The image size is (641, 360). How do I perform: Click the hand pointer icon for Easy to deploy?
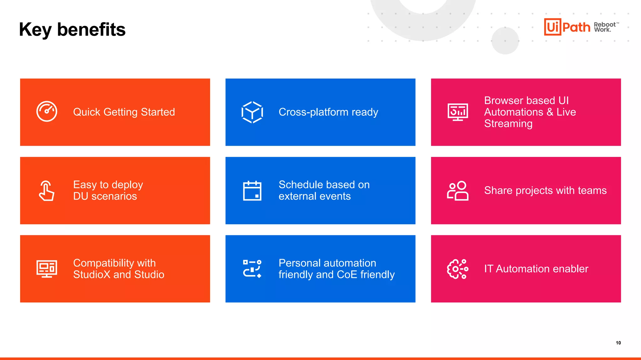point(47,191)
